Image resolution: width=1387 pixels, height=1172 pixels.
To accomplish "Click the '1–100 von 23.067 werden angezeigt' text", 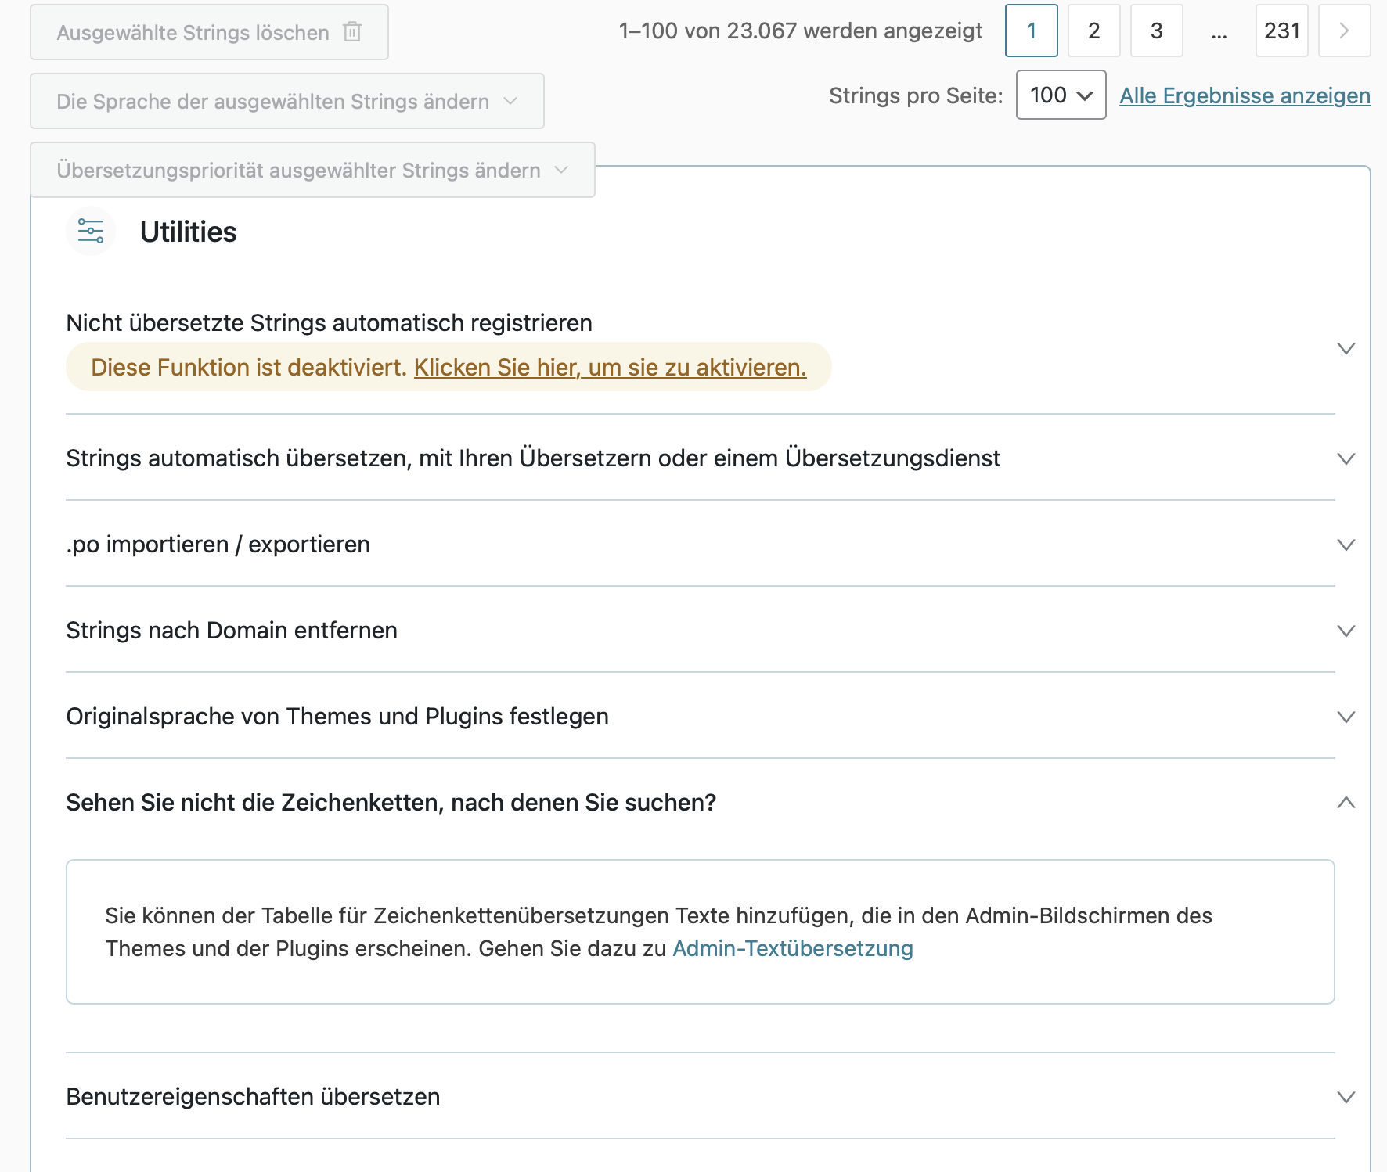I will point(801,31).
